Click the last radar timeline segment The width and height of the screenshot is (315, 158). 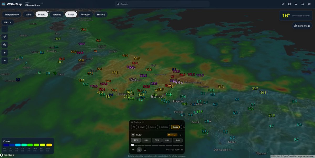coord(181,145)
